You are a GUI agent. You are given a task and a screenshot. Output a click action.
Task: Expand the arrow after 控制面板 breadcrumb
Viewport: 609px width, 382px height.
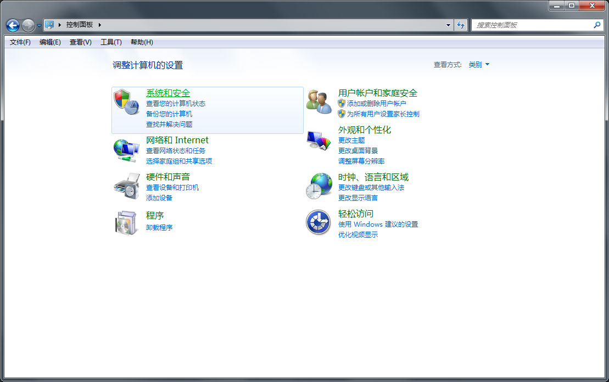(x=100, y=25)
